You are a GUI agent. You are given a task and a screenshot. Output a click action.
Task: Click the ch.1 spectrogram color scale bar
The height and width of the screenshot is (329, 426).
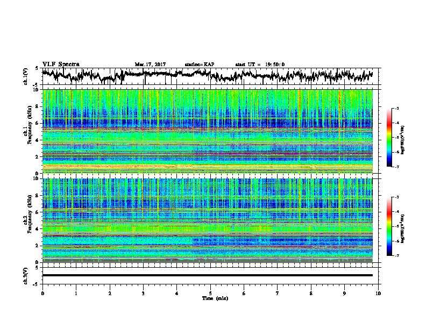point(389,138)
